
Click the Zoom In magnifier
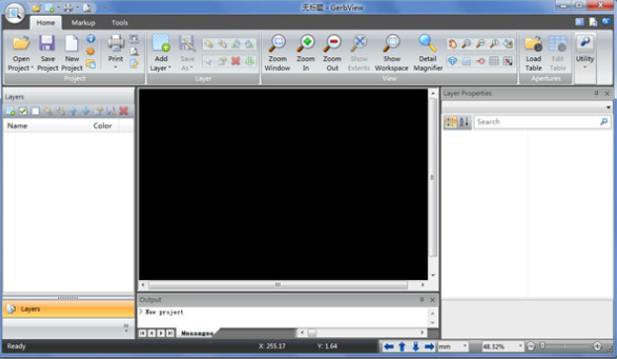coord(306,43)
